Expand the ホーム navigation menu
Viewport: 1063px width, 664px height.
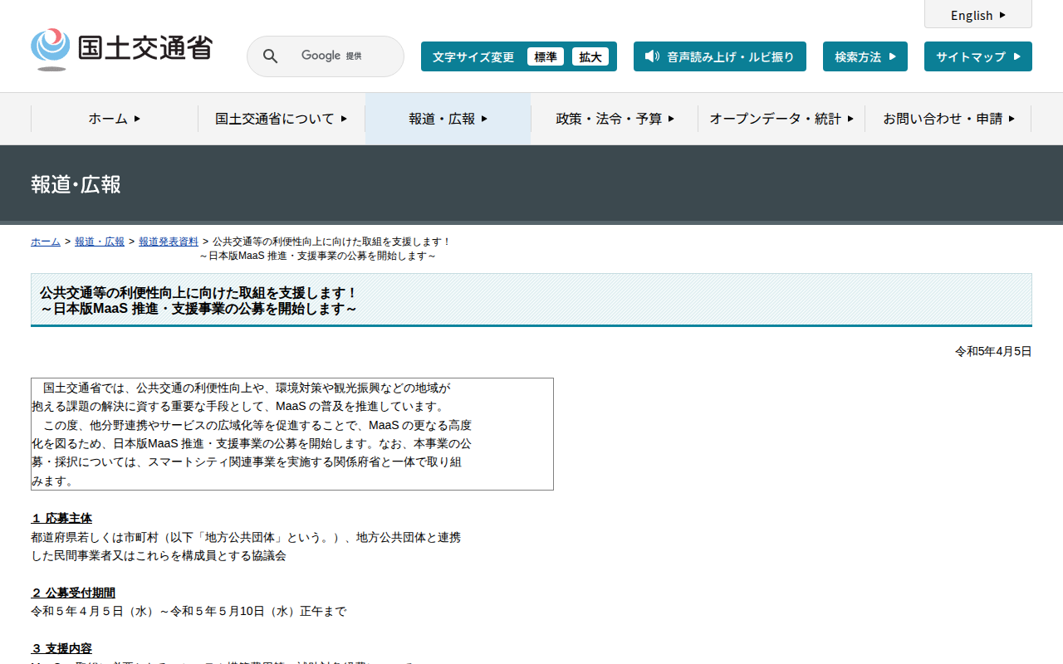point(115,119)
